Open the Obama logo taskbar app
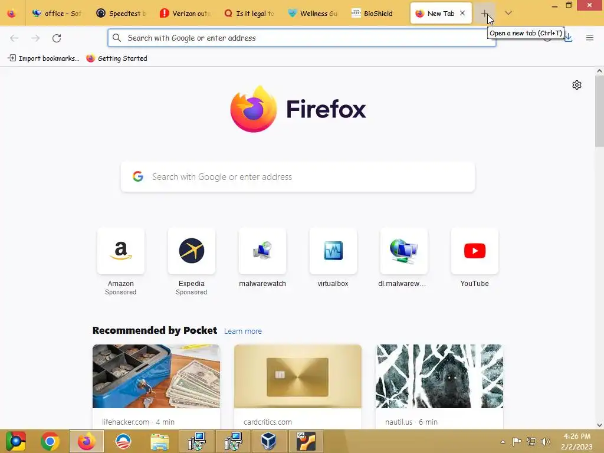 (x=123, y=441)
